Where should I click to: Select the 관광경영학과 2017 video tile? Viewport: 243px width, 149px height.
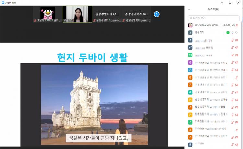136,14
